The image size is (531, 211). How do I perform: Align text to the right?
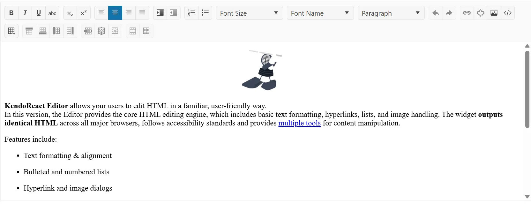point(129,13)
